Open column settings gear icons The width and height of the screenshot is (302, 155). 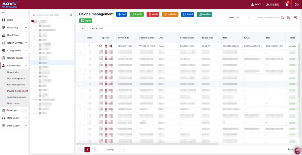[x=295, y=17]
